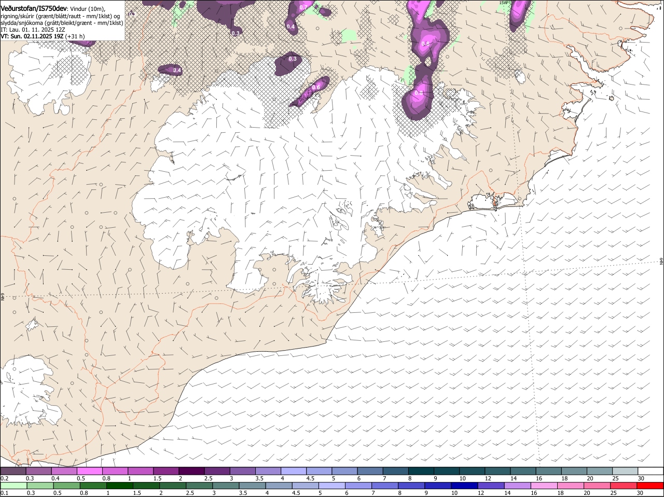
Task: Click the 0.6 value label on the diagonal purple patch
Action: (316, 87)
